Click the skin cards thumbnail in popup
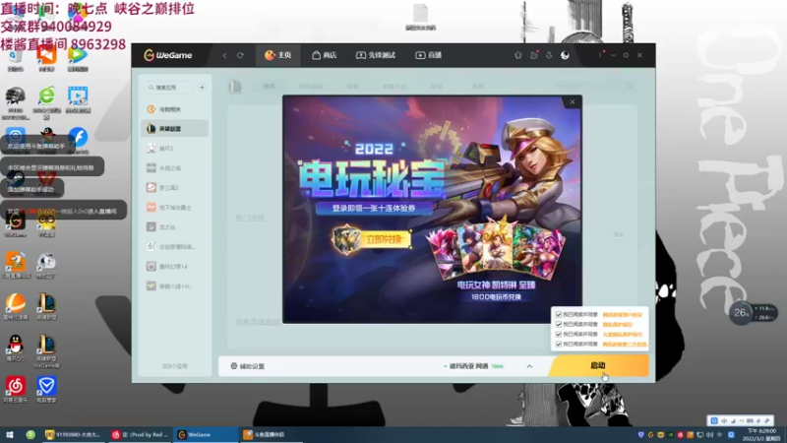The height and width of the screenshot is (443, 787). point(496,250)
